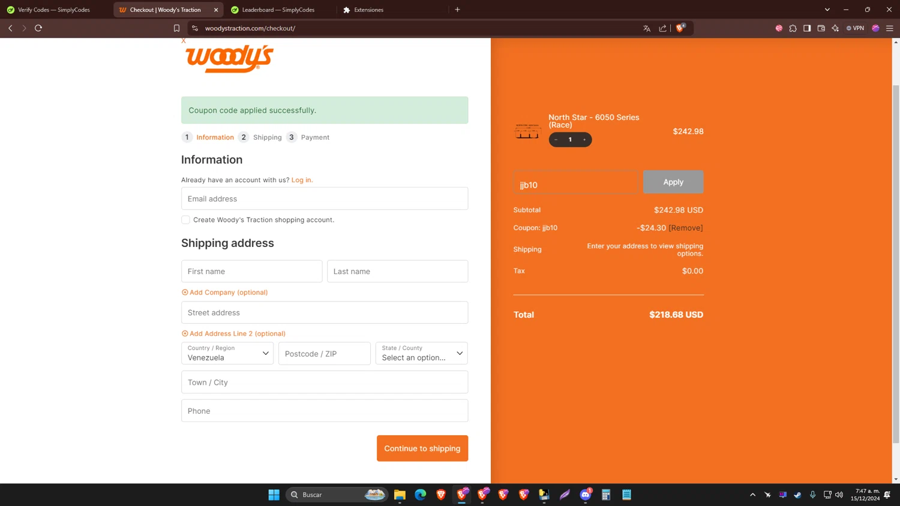Click the microphone tray icon
The image size is (900, 506).
click(812, 495)
